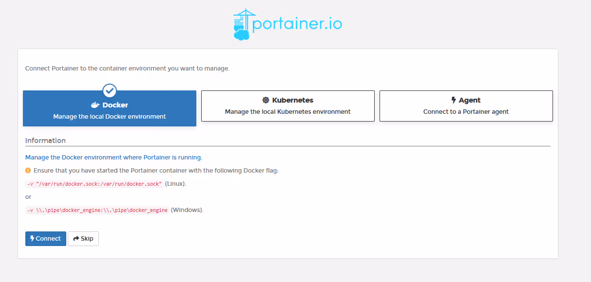Click the Skip button

coord(83,239)
